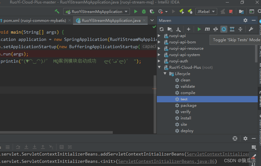
Task: Select the deploy lifecycle goal
Action: [187, 131]
